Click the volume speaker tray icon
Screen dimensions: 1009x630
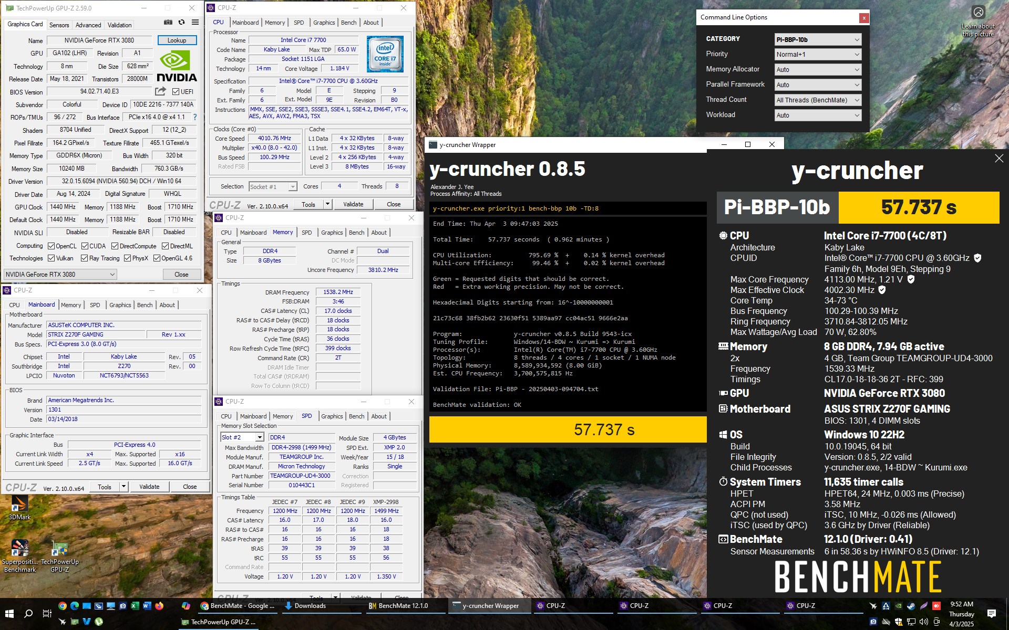[x=924, y=622]
